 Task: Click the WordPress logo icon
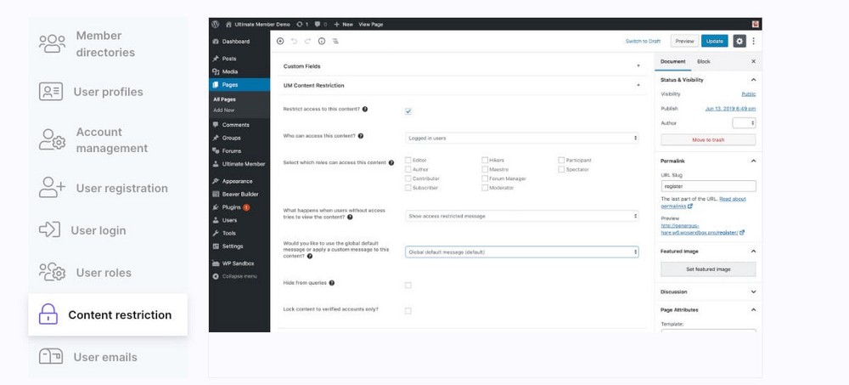coord(215,25)
